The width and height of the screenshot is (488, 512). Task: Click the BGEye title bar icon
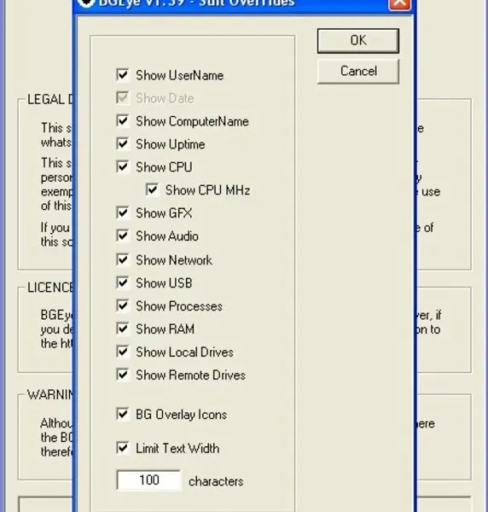tap(86, 3)
